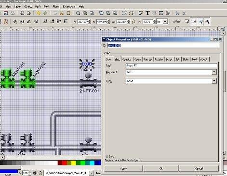Click the Apply button
This screenshot has width=227, height=176.
tap(123, 169)
